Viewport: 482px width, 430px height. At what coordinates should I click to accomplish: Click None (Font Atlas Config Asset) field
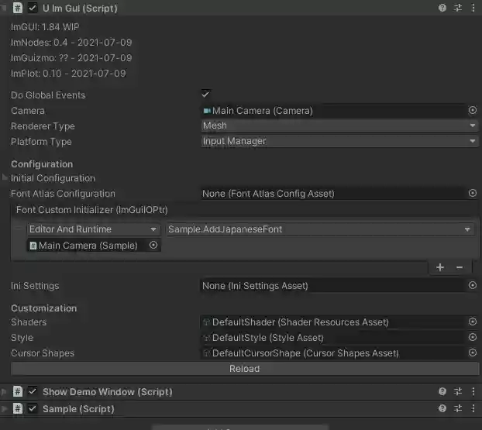point(334,194)
